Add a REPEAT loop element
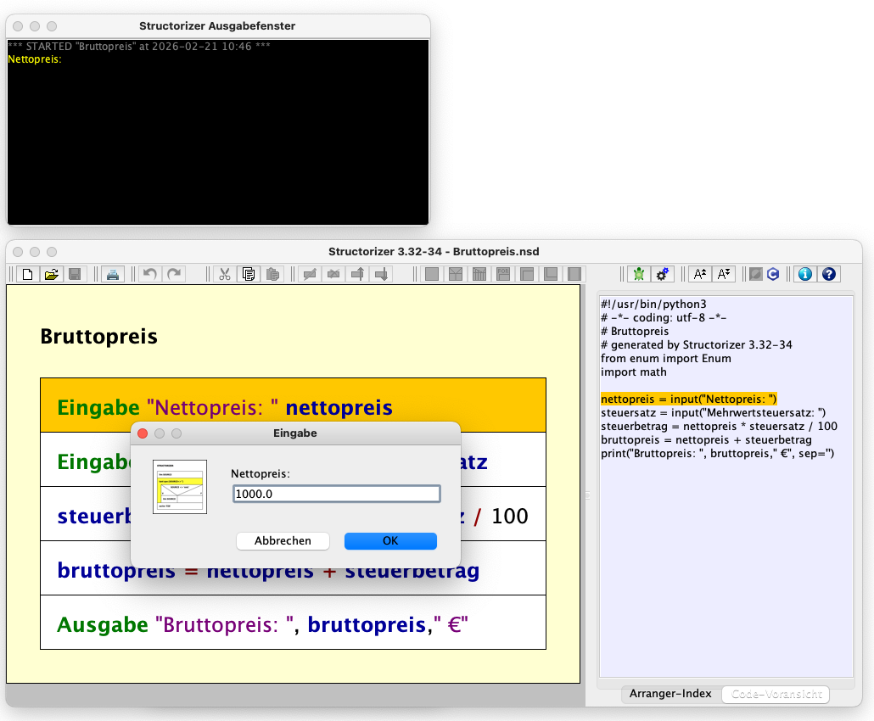Screen dimensions: 874x721 pyautogui.click(x=551, y=274)
